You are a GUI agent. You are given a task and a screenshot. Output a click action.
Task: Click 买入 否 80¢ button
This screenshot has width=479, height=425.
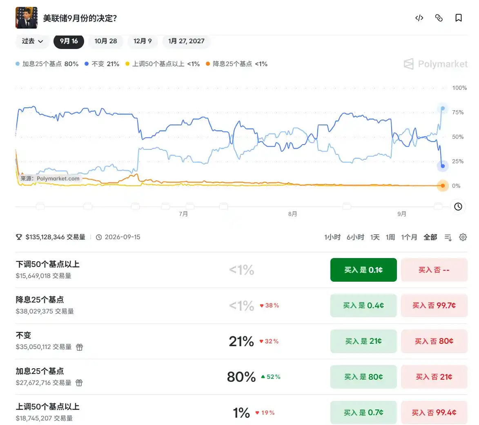[434, 341]
